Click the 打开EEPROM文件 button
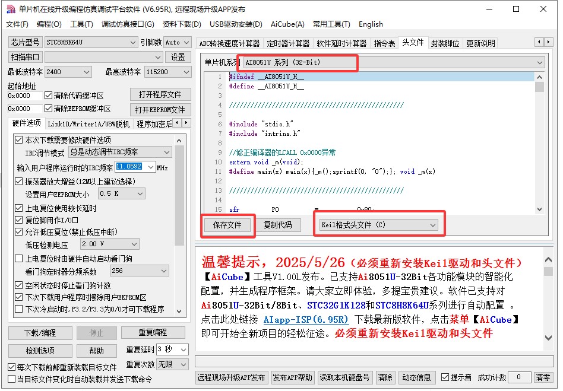563x391 pixels. (x=160, y=110)
